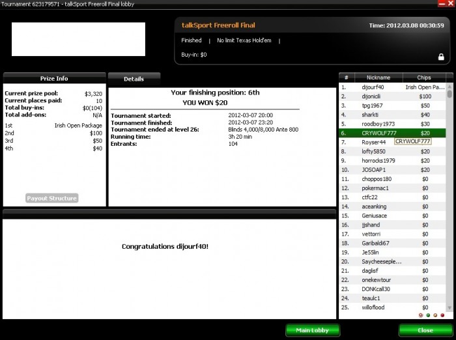This screenshot has height=340, width=456.
Task: Click the player list scrollbar thumb
Action: pyautogui.click(x=449, y=94)
